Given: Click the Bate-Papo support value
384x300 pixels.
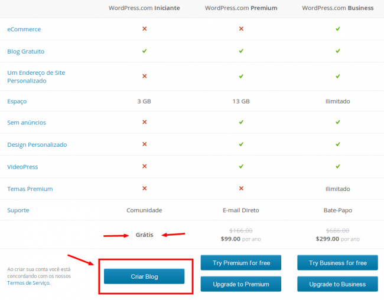Looking at the screenshot, I should tap(338, 210).
